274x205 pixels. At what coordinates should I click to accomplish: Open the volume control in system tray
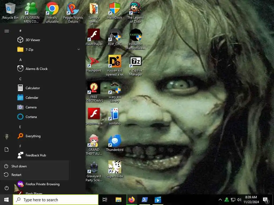239,200
